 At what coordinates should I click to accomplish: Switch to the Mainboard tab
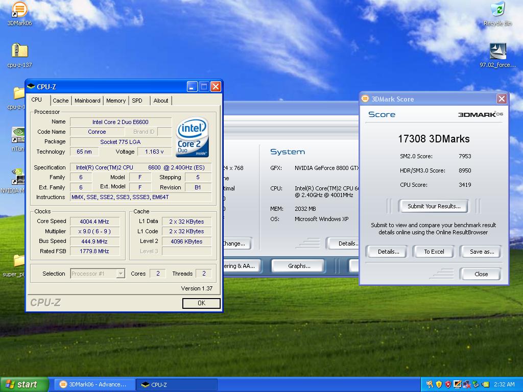pyautogui.click(x=87, y=101)
